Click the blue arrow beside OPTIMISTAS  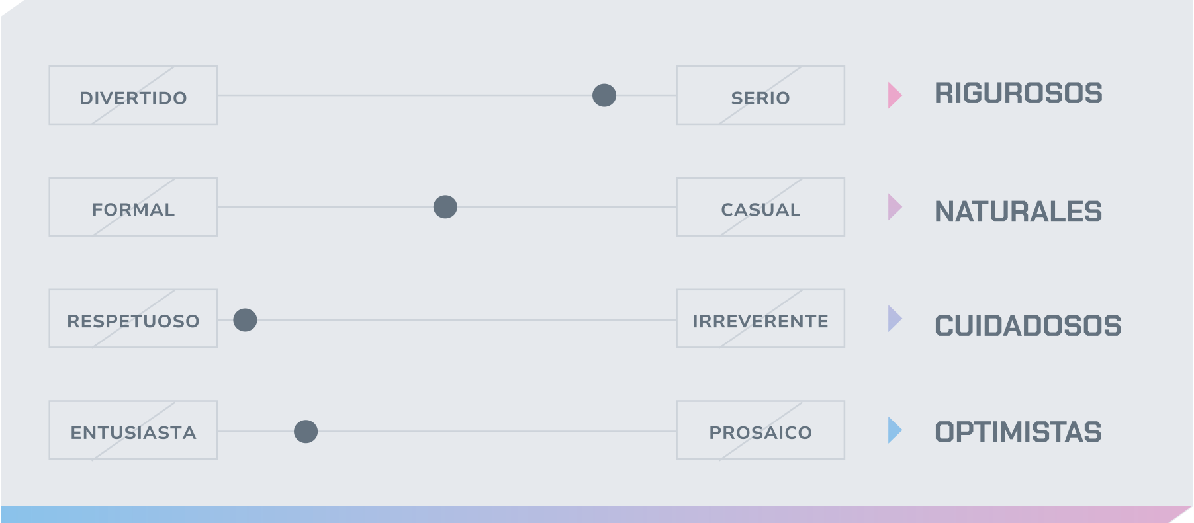895,430
